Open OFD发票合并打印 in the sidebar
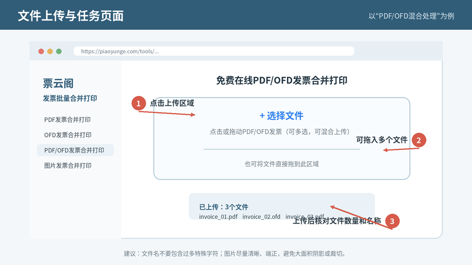 [x=68, y=135]
